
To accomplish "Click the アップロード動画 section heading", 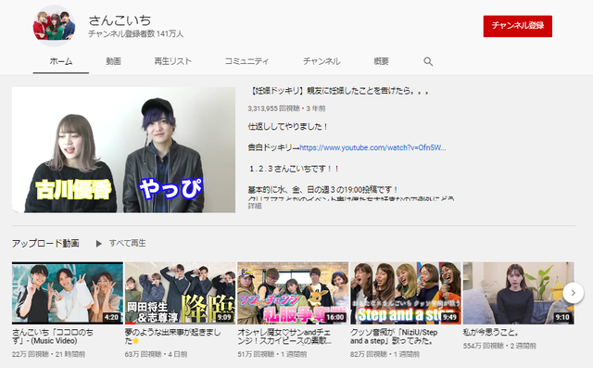I will pyautogui.click(x=45, y=243).
